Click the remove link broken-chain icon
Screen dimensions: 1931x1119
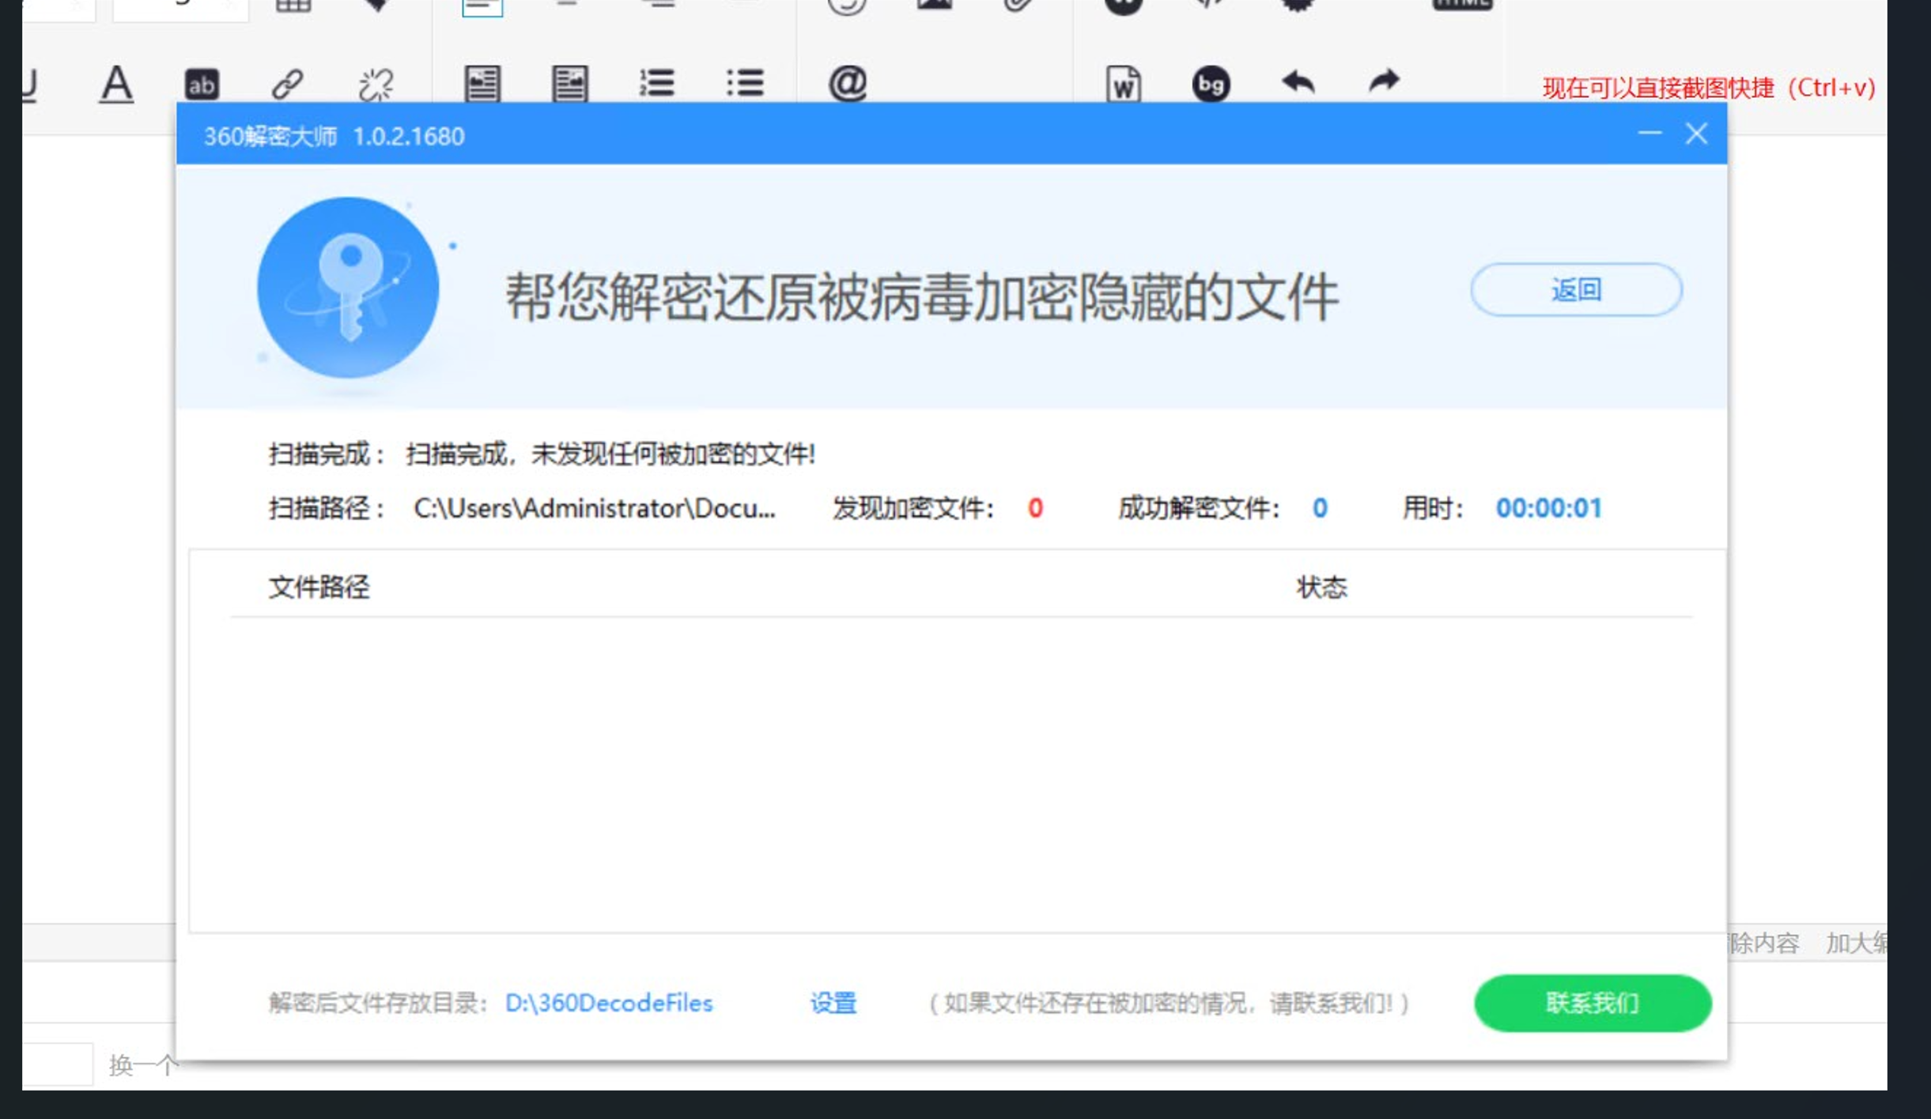[376, 84]
